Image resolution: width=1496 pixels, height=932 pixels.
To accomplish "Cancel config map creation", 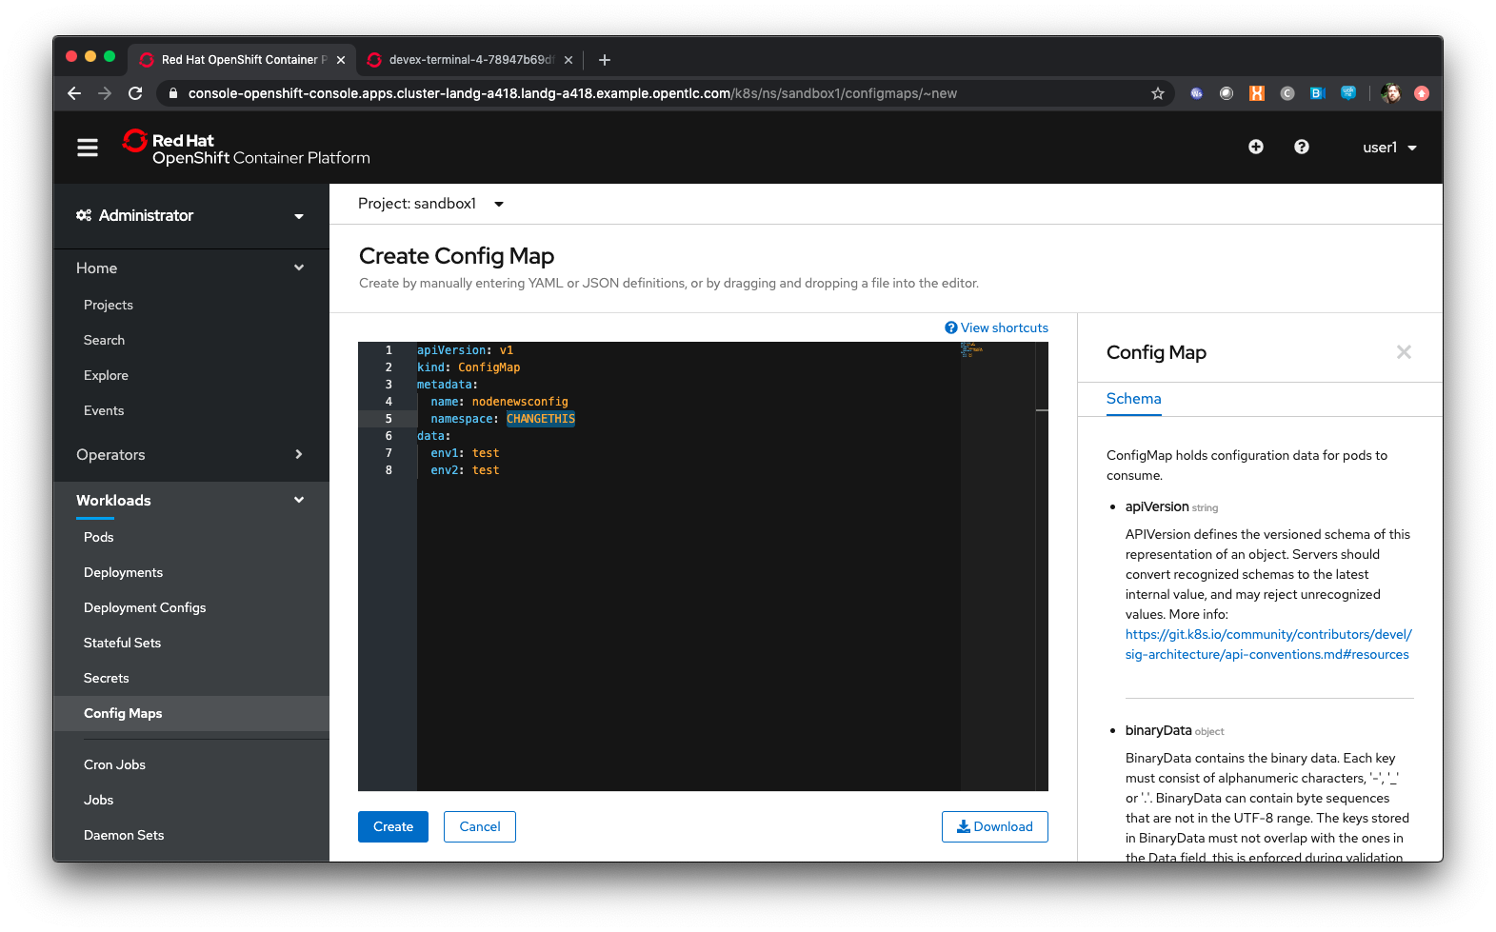I will point(480,826).
